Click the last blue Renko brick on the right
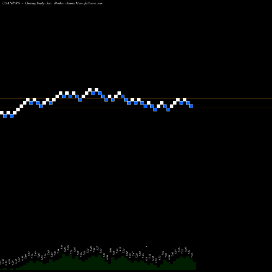Image resolution: width=272 pixels, height=272 pixels. 191,106
